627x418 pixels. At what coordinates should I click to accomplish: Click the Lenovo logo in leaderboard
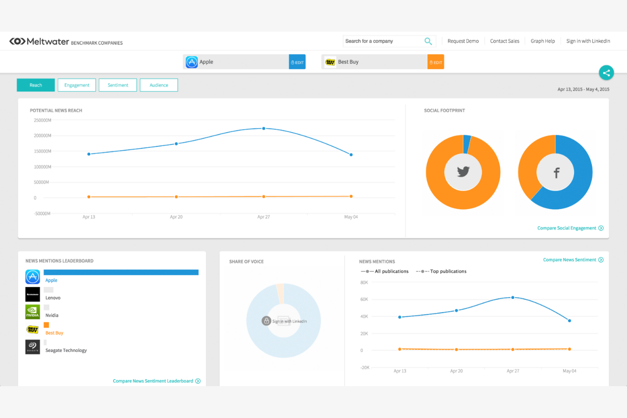coord(33,294)
